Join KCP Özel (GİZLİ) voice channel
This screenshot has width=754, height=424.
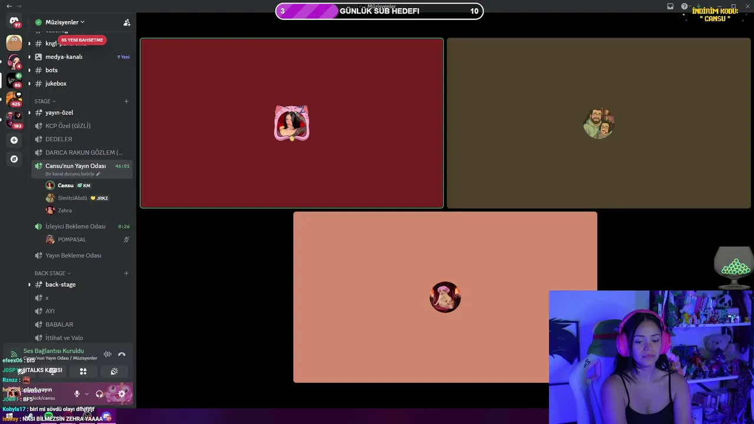[x=82, y=126]
